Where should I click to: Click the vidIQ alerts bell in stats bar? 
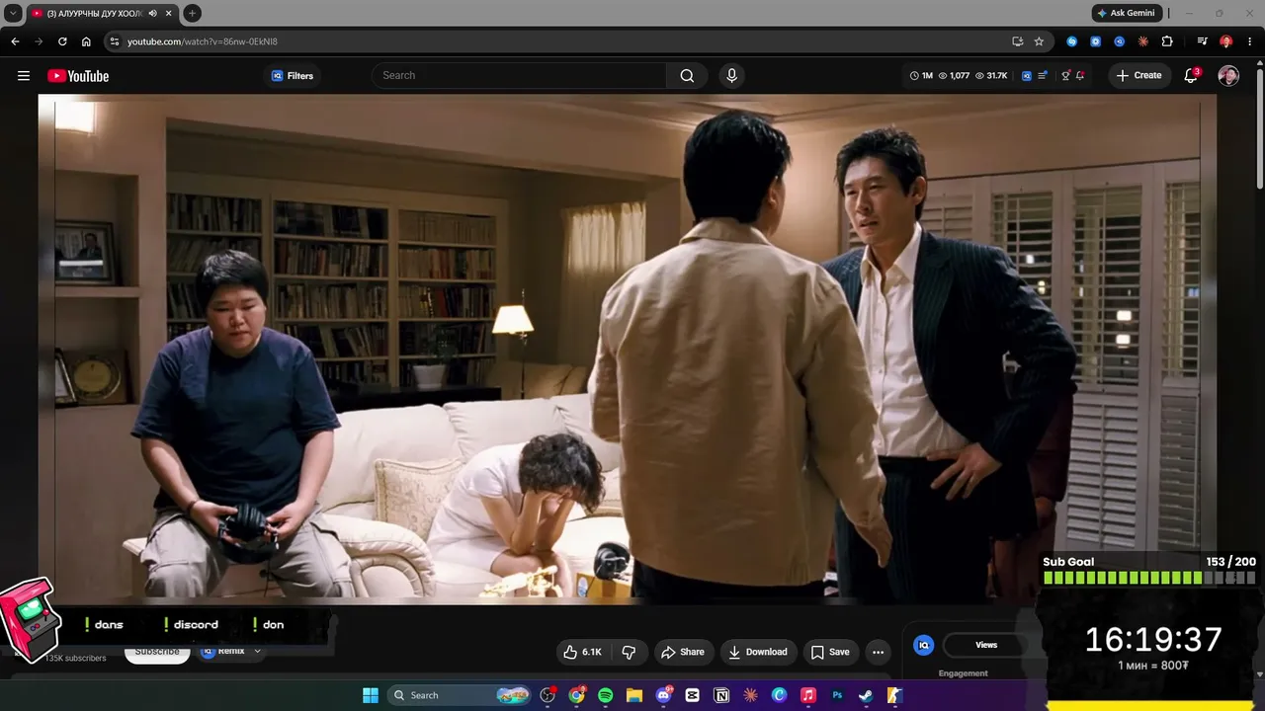pyautogui.click(x=1080, y=76)
